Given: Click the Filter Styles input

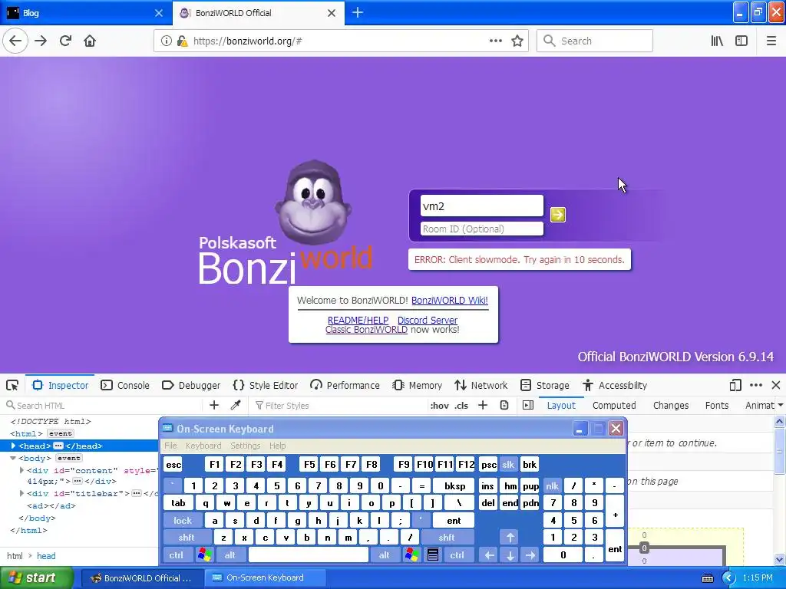Looking at the screenshot, I should 339,405.
